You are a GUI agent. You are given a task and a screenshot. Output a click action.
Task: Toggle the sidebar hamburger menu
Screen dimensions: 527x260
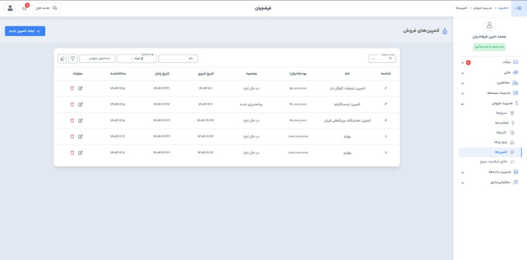click(x=518, y=8)
